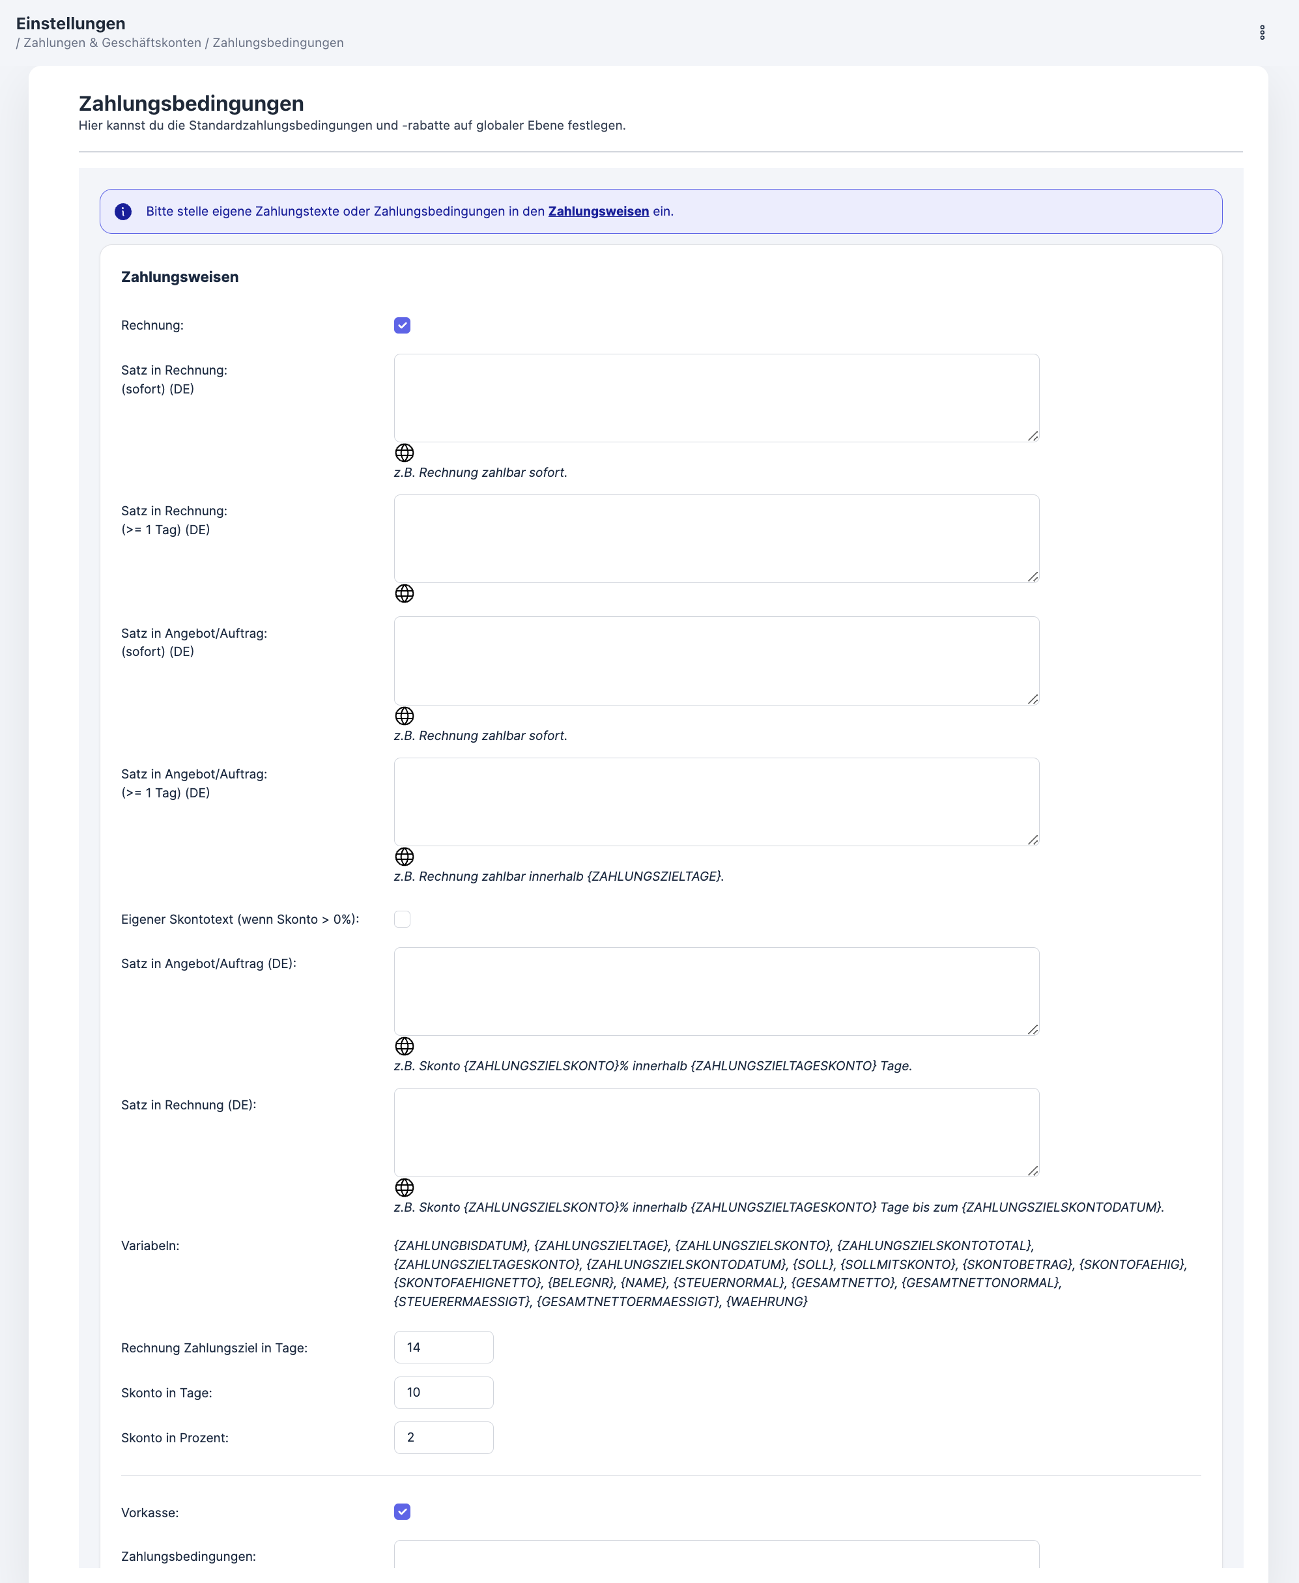Toggle the Vorkasse checkbox

(x=402, y=1512)
